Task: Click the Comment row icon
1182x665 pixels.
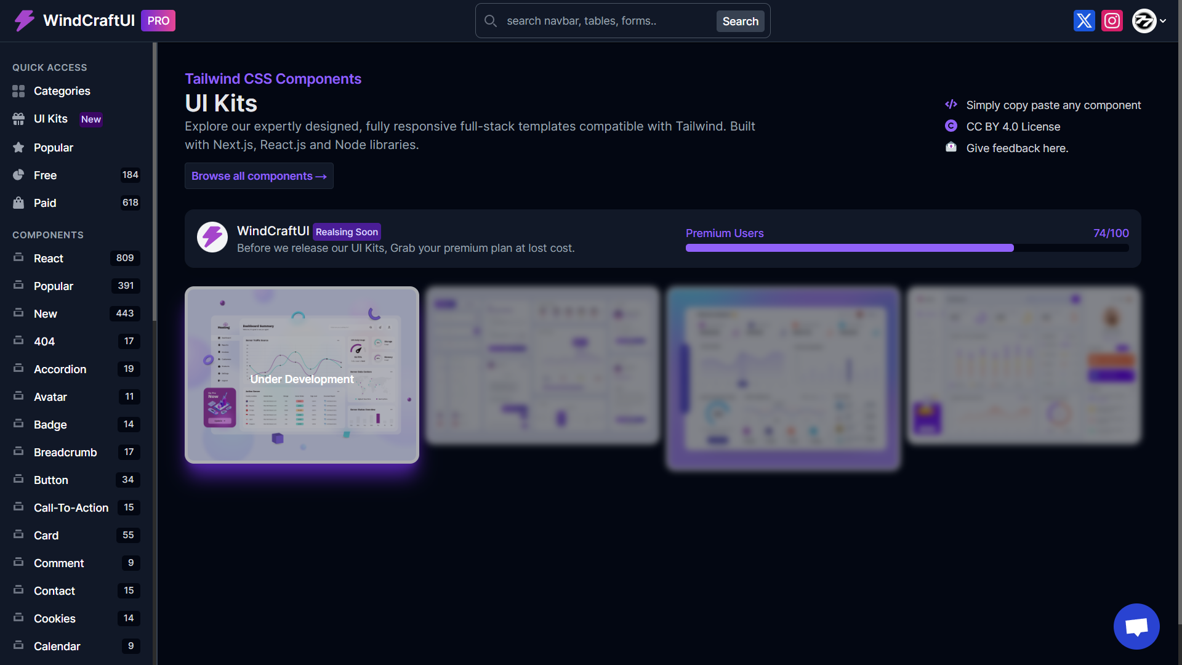Action: click(x=18, y=562)
